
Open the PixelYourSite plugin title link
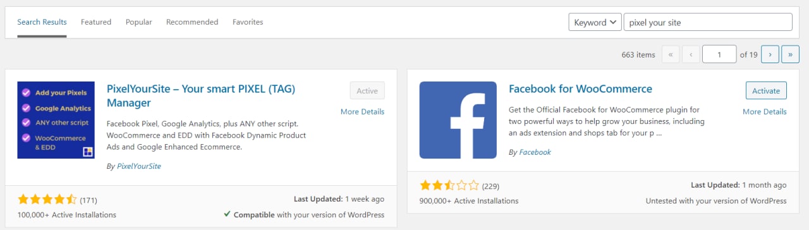[x=201, y=95]
